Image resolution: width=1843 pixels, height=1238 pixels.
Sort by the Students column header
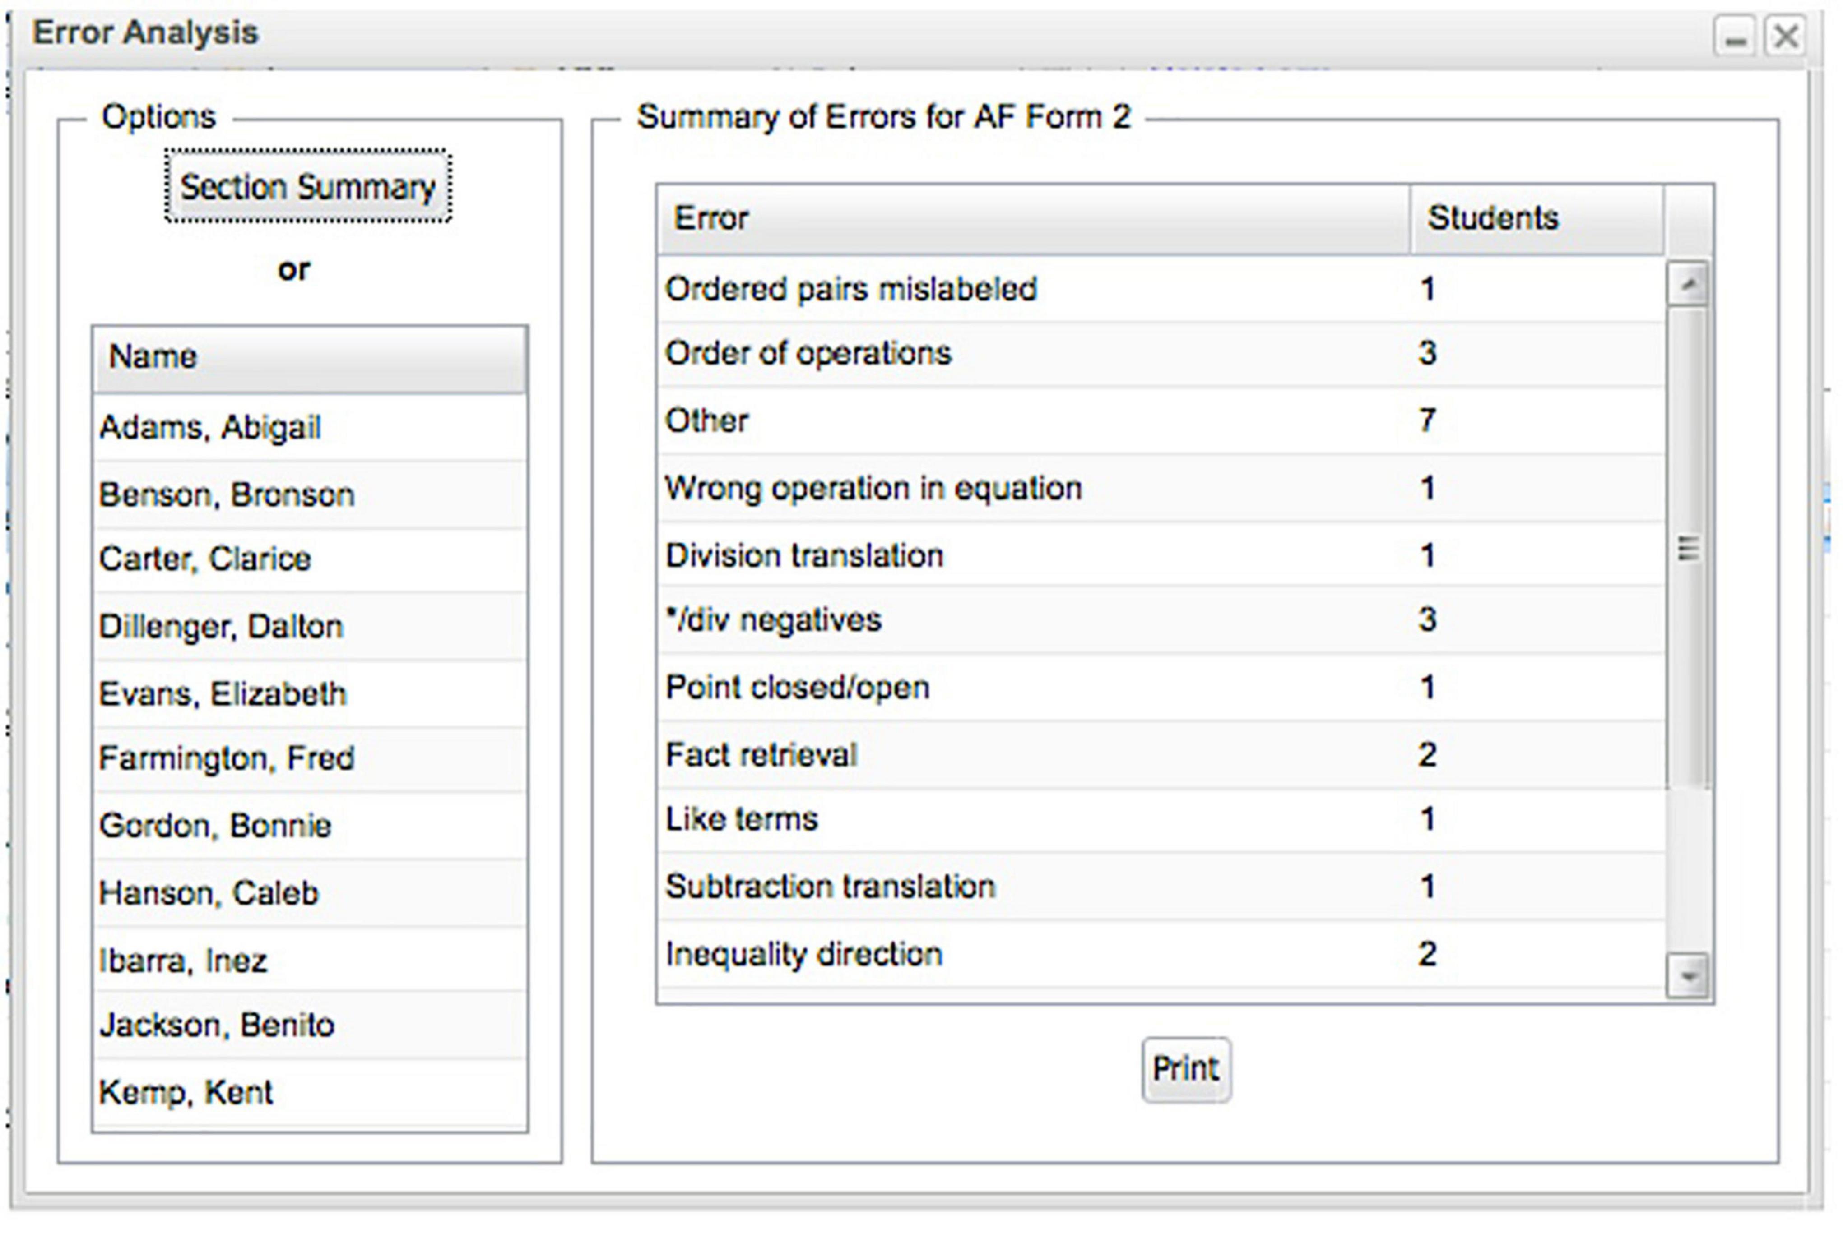coord(1537,219)
